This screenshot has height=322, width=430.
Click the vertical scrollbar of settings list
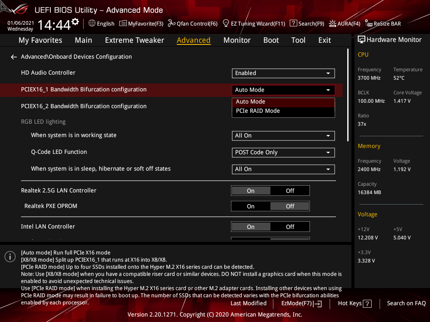tap(348, 95)
